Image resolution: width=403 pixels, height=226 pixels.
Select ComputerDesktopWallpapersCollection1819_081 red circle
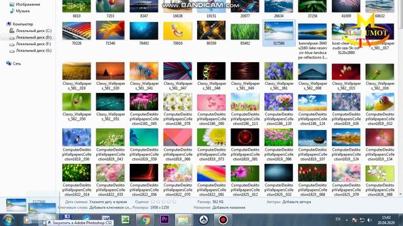click(245, 145)
